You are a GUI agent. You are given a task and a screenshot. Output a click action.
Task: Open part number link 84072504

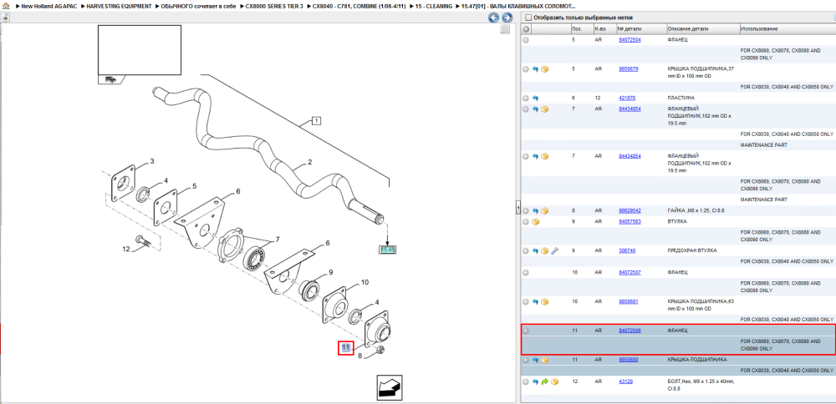pyautogui.click(x=630, y=40)
